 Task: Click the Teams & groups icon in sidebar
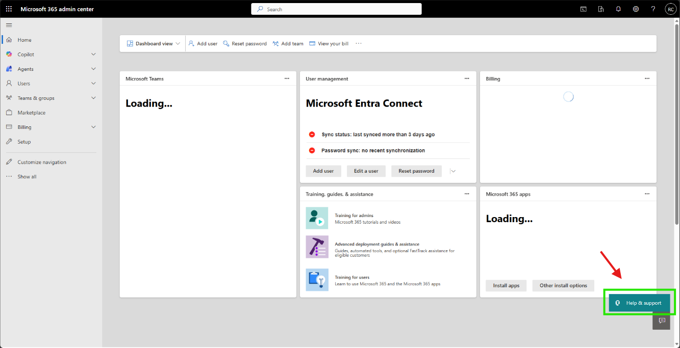pyautogui.click(x=9, y=98)
